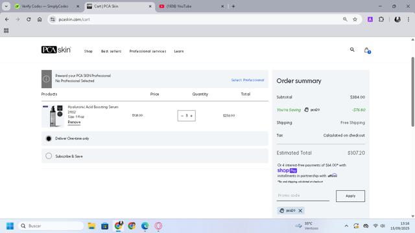Open the taskbar clock and date
Screen dimensions: 415x233
point(399,226)
